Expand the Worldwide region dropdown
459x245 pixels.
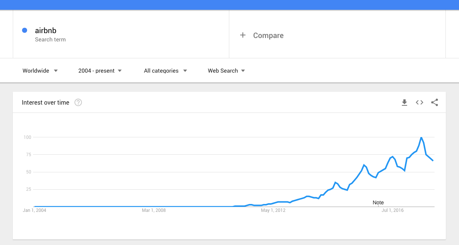pos(40,71)
